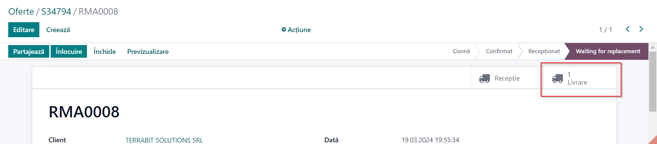
Task: Select the Recepționat status stage
Action: (x=544, y=51)
